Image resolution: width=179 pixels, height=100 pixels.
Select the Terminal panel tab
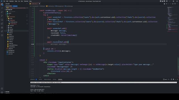60,79
